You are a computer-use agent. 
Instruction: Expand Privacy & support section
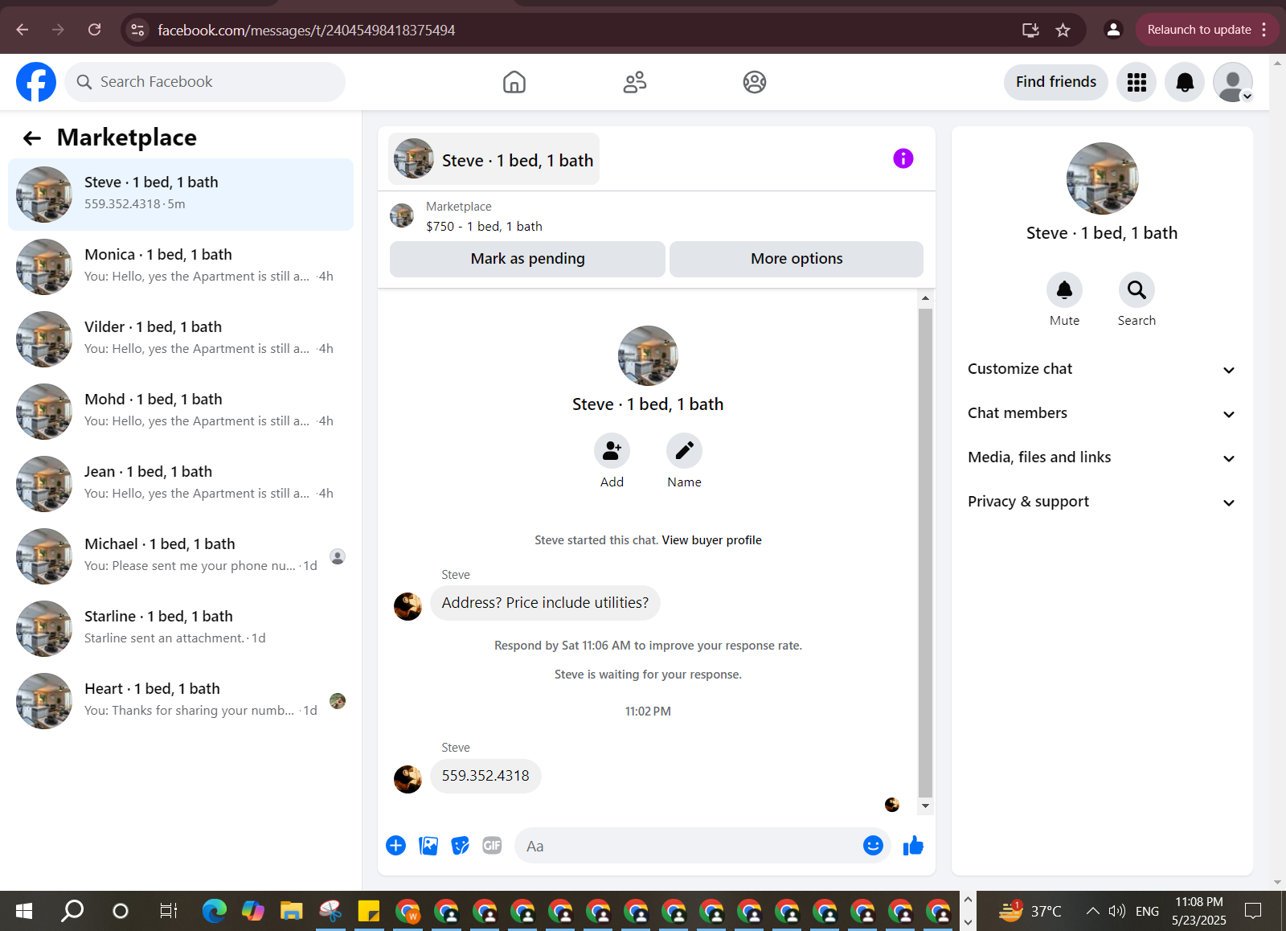1101,502
